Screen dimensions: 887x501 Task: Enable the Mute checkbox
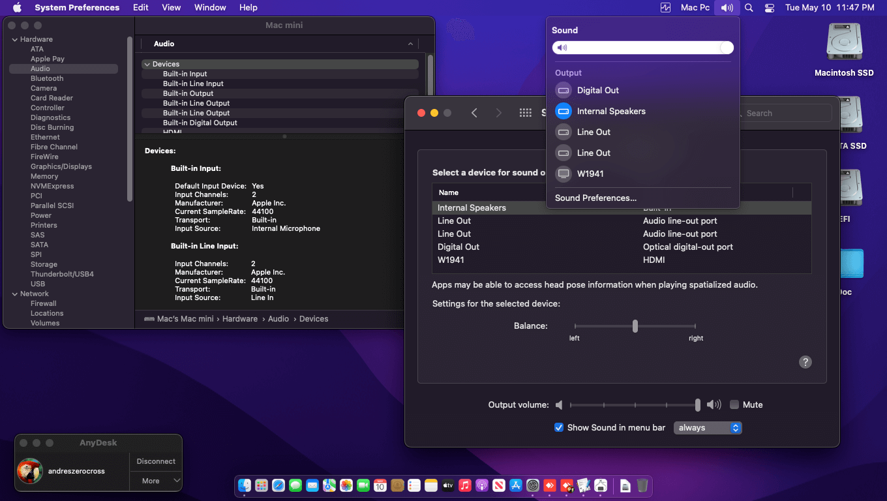click(x=734, y=404)
